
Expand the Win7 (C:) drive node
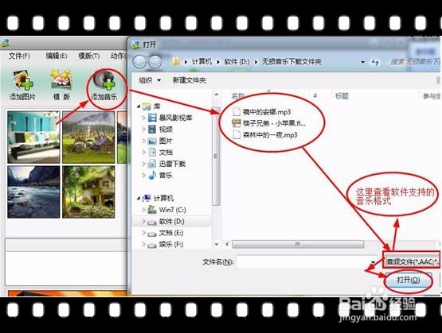144,210
